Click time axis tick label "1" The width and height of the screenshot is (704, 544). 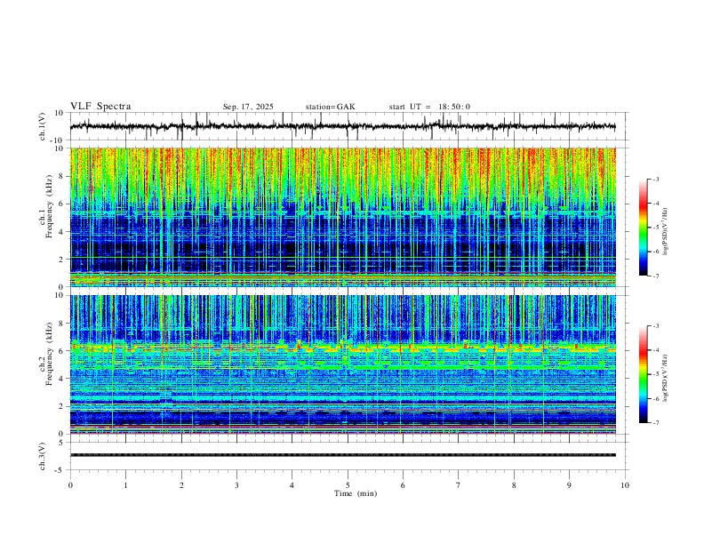125,485
